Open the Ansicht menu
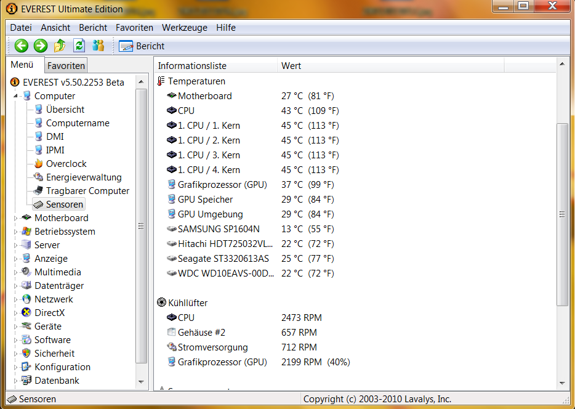 (x=55, y=28)
